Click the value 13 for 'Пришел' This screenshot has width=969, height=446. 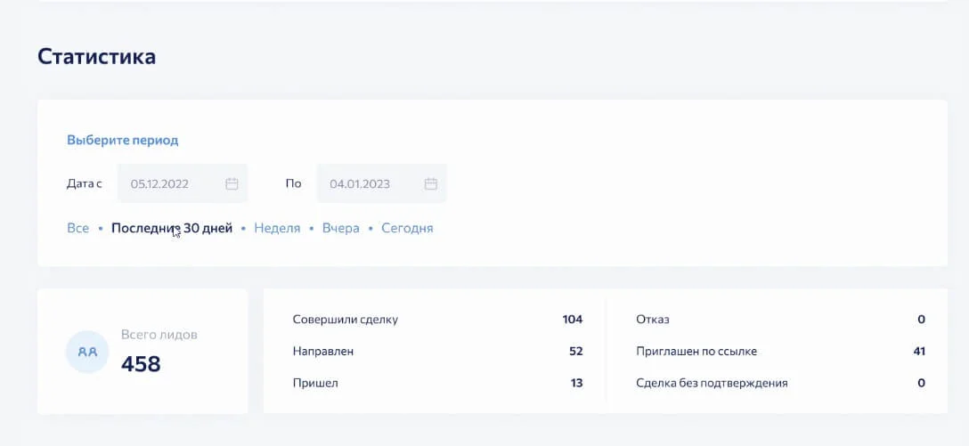pos(576,383)
